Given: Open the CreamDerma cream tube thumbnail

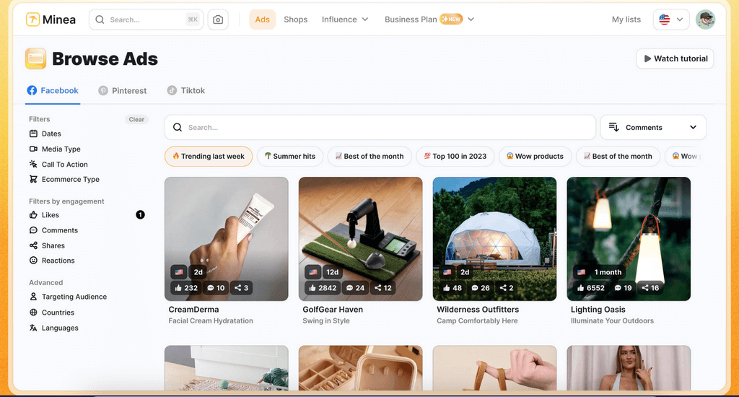Looking at the screenshot, I should pyautogui.click(x=226, y=239).
